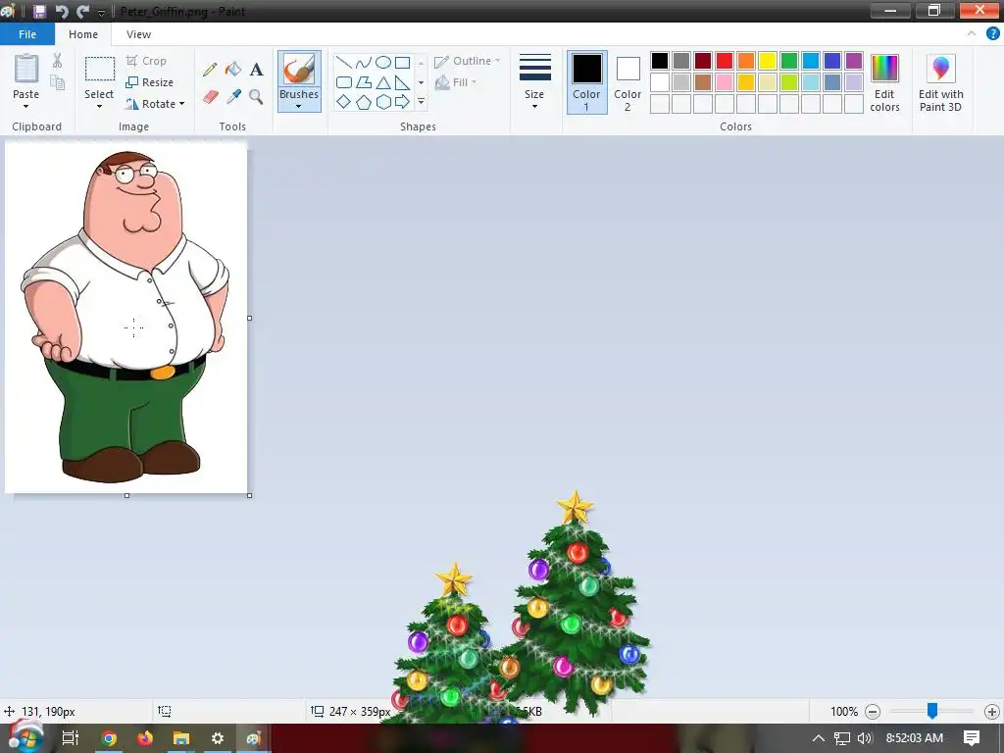Screen dimensions: 1004x753
Task: Click the Copy icon in Clipboard
Action: coord(58,82)
